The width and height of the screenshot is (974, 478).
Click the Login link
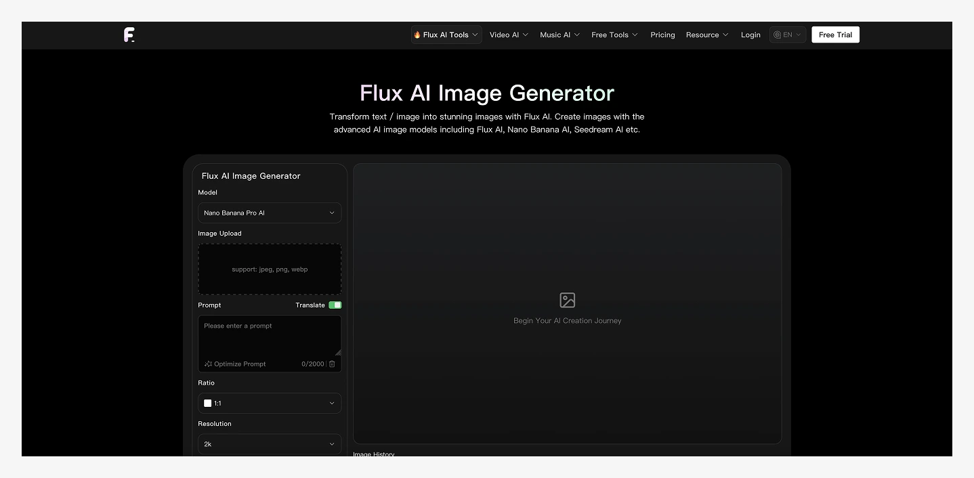[x=750, y=35]
